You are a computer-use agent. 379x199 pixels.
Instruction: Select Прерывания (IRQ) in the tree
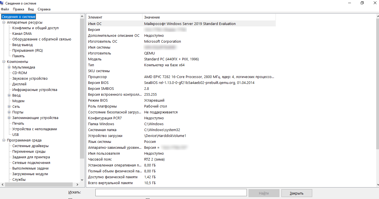(27, 51)
